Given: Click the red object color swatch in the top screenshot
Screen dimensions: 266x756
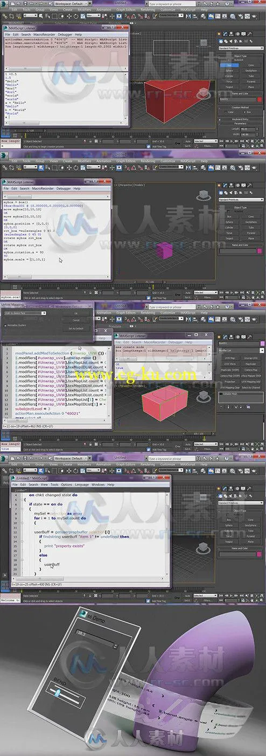Looking at the screenshot, I should tap(260, 99).
